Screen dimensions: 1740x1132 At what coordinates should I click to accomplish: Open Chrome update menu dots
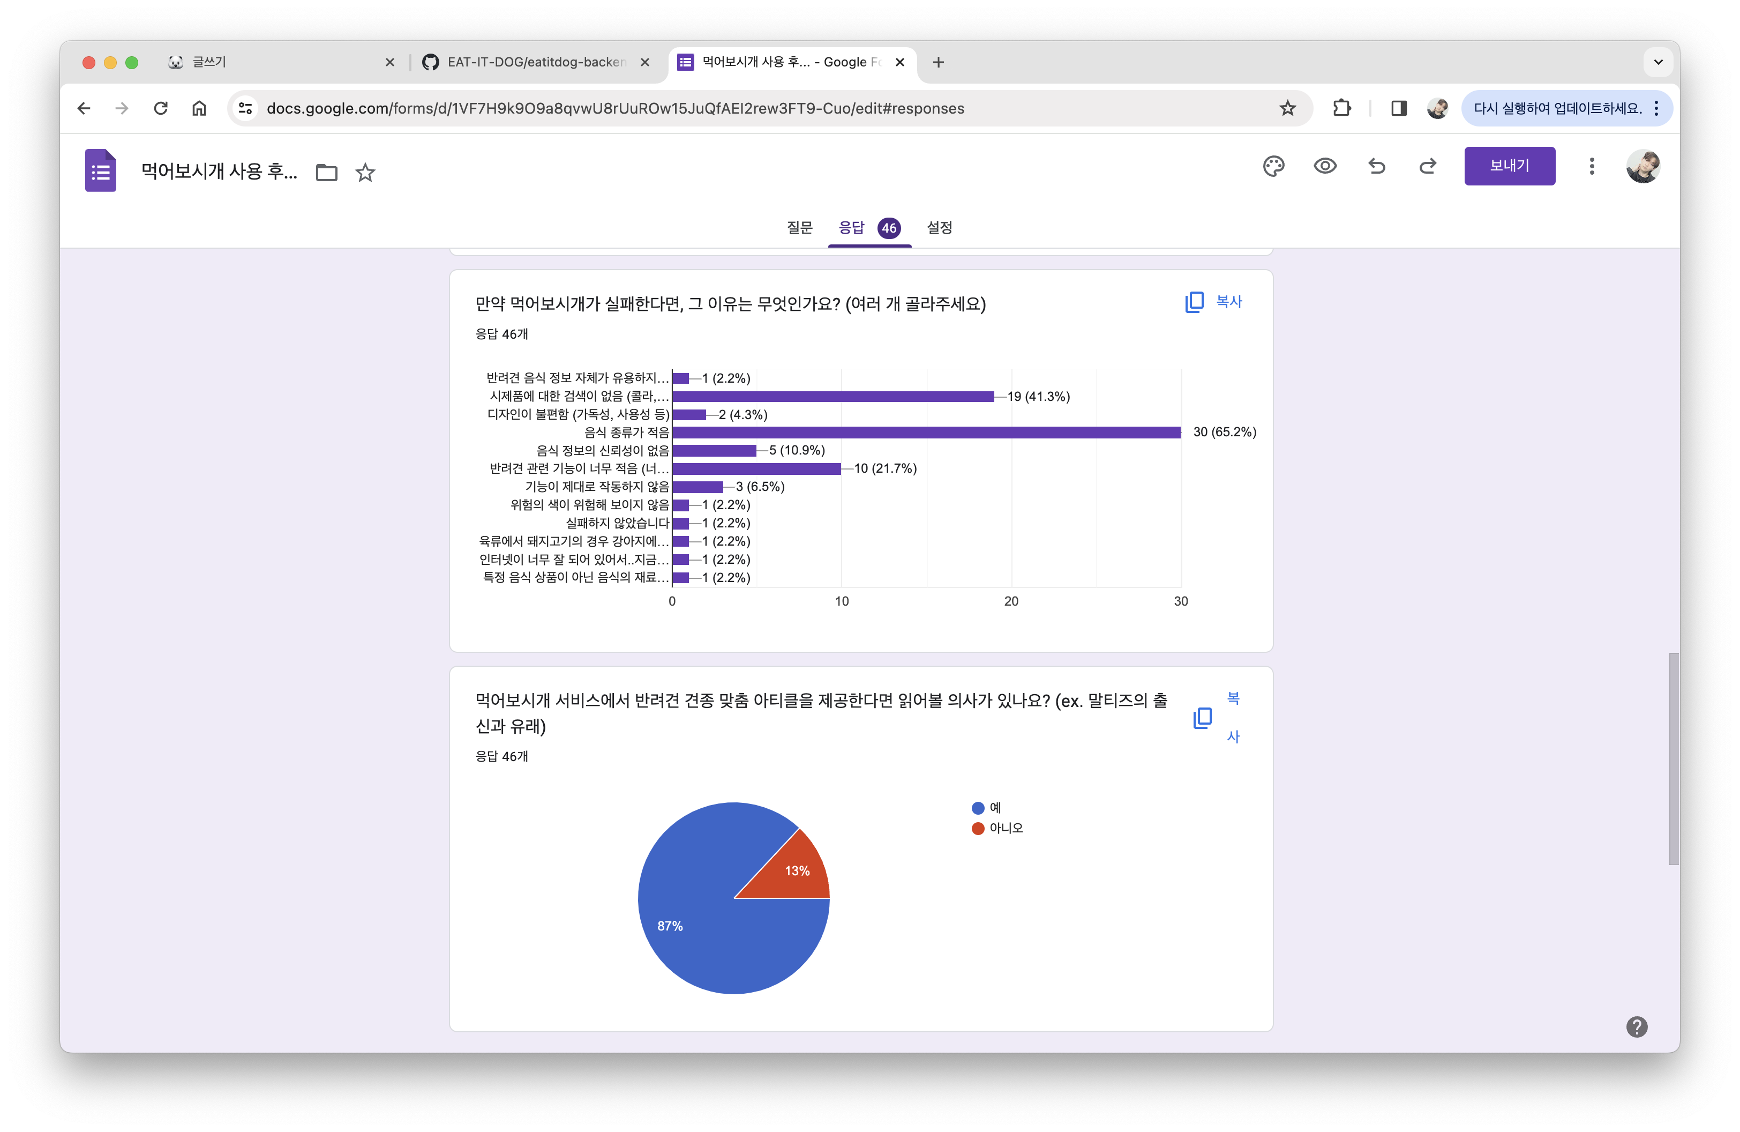pos(1656,108)
